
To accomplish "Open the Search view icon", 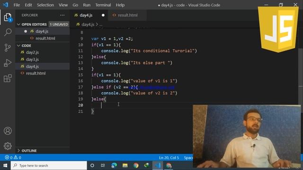I will 8,32.
